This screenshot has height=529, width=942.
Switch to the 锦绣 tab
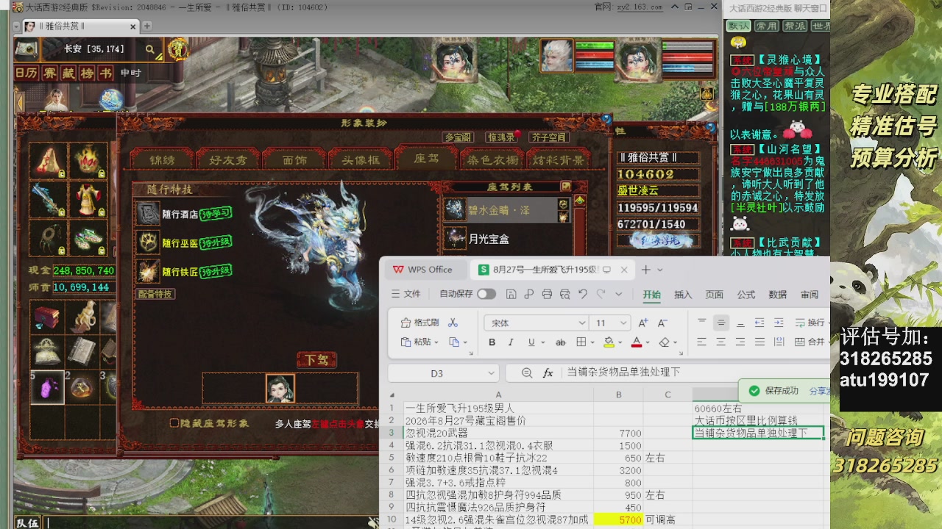point(162,160)
